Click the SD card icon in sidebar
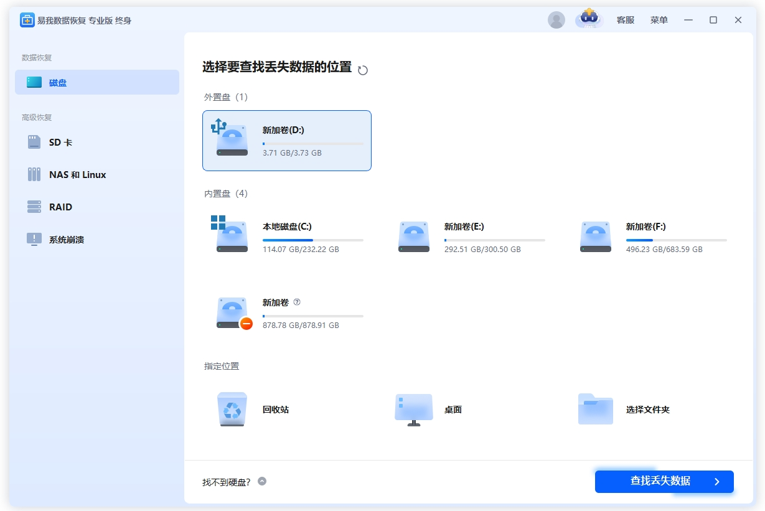Image resolution: width=765 pixels, height=511 pixels. 34,142
